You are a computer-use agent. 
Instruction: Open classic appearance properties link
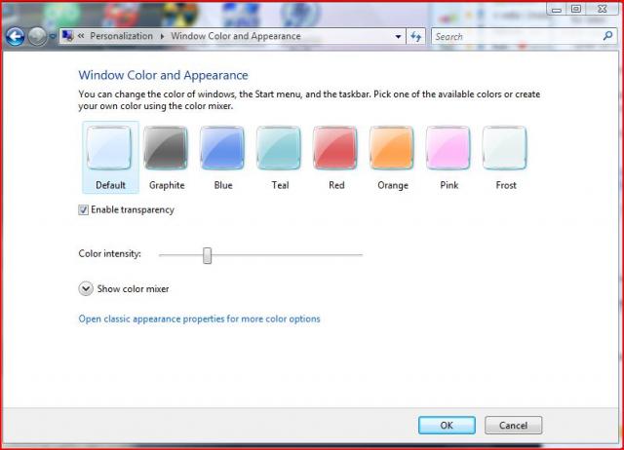[199, 319]
